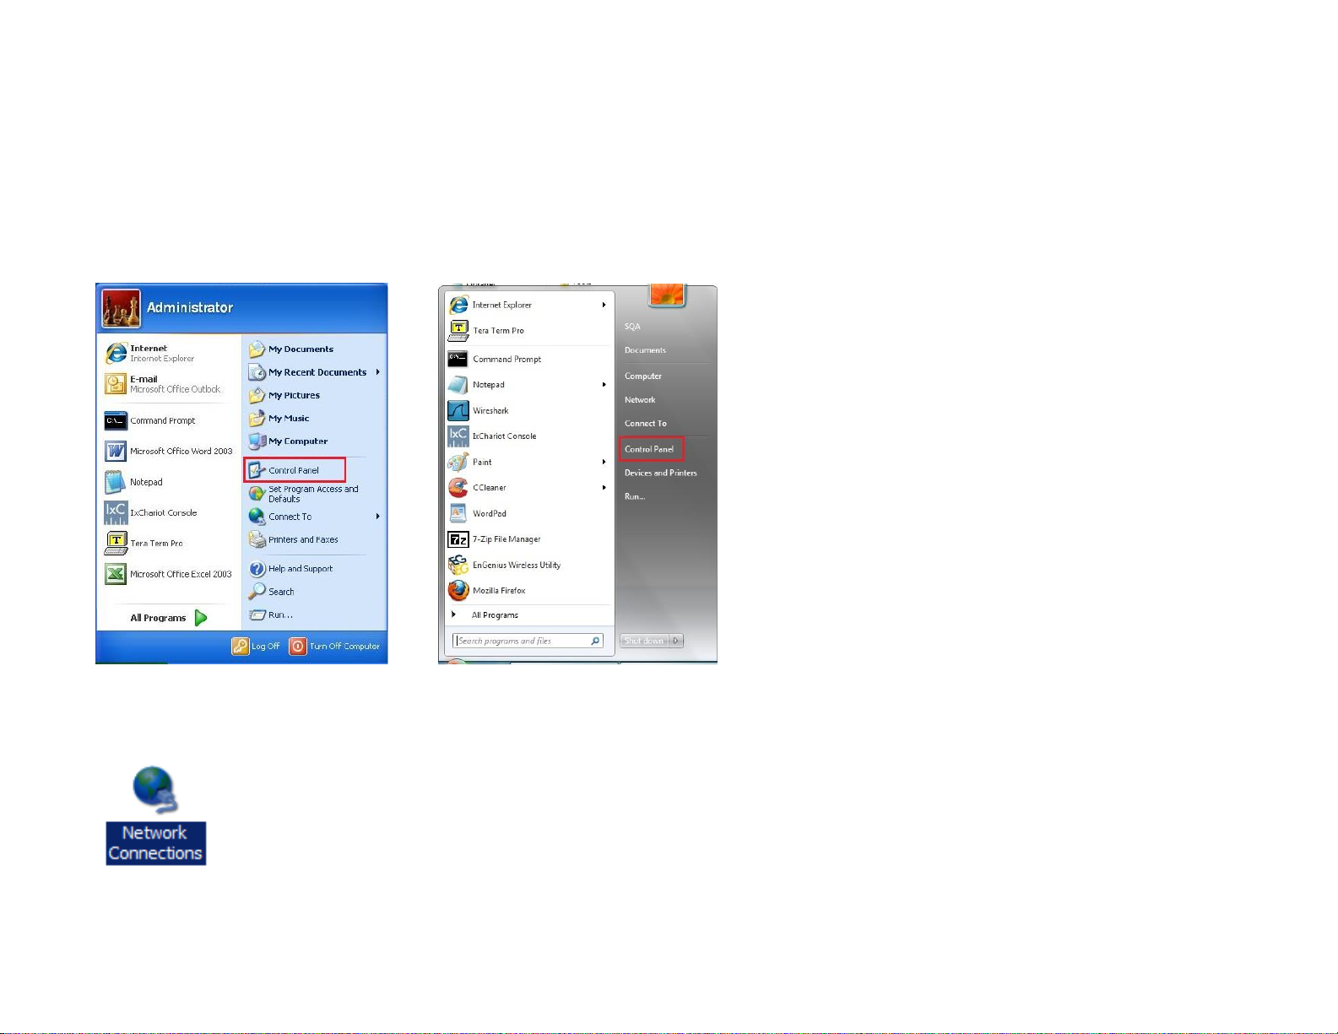Screen dimensions: 1338x1034
Task: Click the Search programs and files box
Action: (x=528, y=641)
